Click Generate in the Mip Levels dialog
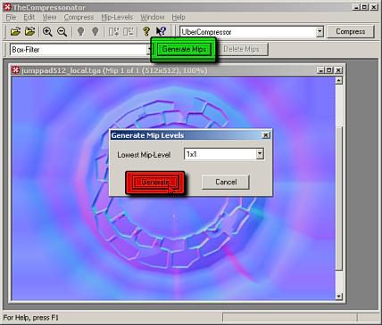382x325 pixels. 155,182
